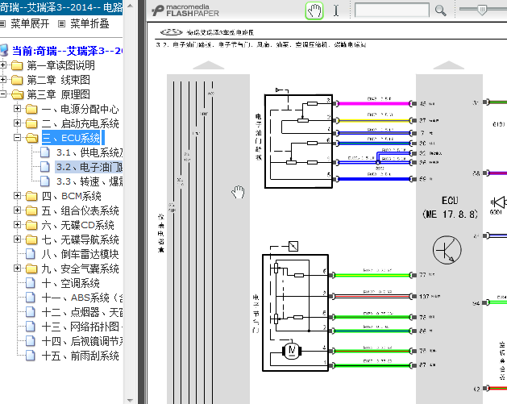The image size is (507, 404).
Task: Open 八、倒车雷达模块 page
Action: pos(80,254)
